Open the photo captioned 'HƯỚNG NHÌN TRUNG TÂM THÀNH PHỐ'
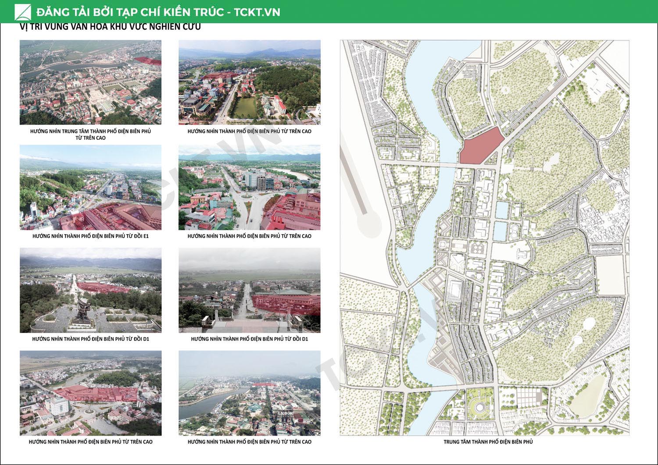Screen dimensions: 658x465 tap(90, 82)
